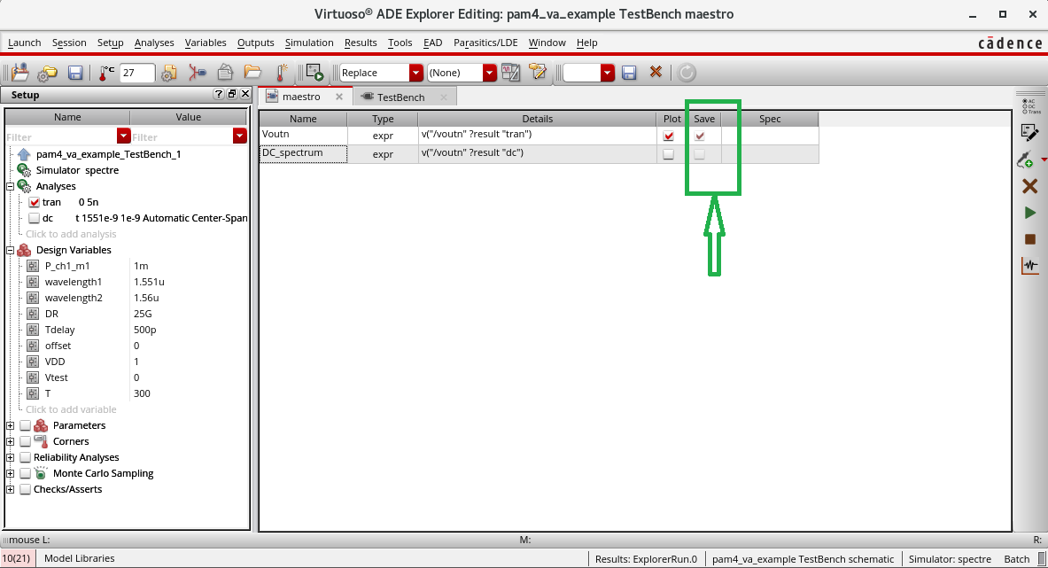Click the documents stack toolbar icon
Image resolution: width=1048 pixels, height=568 pixels.
coord(225,72)
